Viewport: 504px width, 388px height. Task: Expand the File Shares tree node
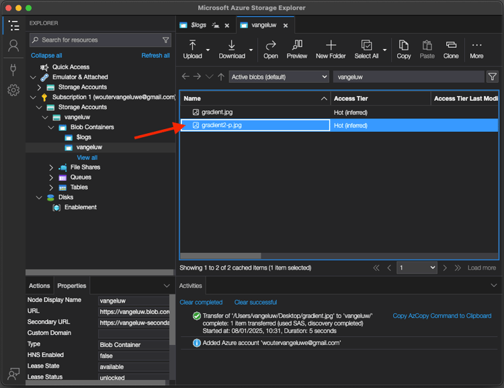click(x=52, y=167)
